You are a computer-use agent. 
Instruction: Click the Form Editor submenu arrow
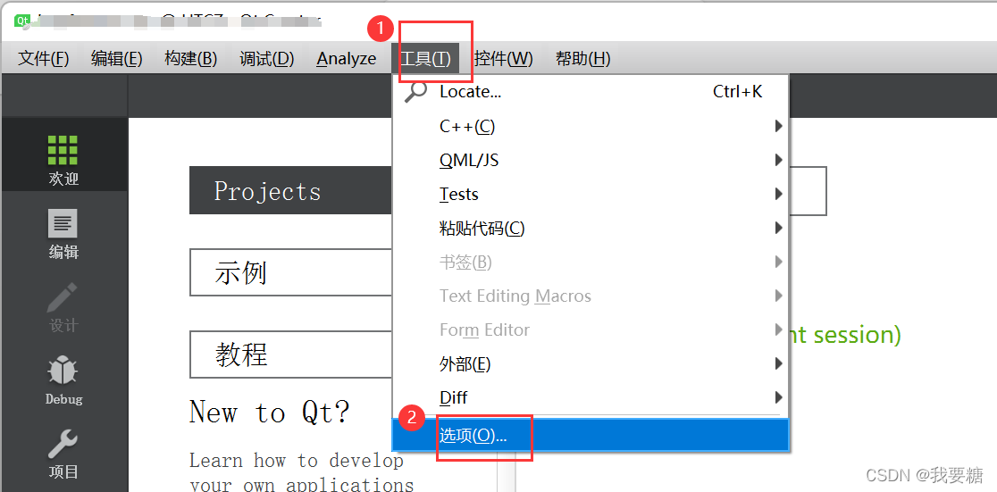point(778,329)
